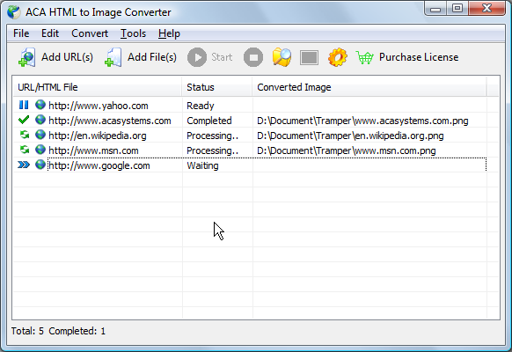Open the Help menu

point(169,33)
